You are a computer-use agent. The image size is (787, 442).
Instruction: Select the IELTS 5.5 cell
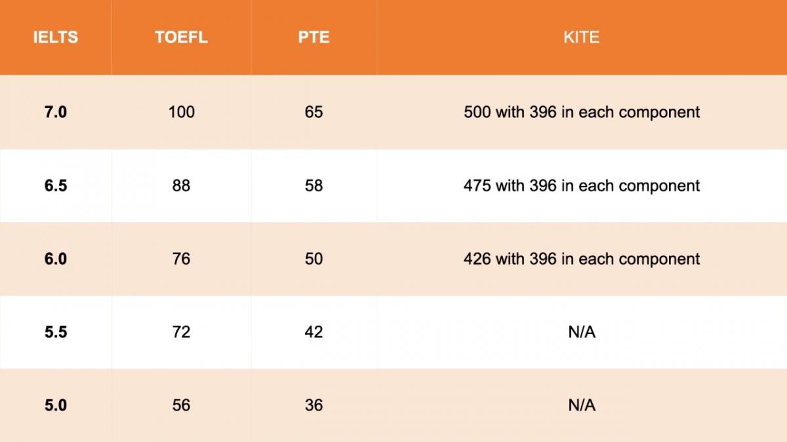(x=56, y=332)
